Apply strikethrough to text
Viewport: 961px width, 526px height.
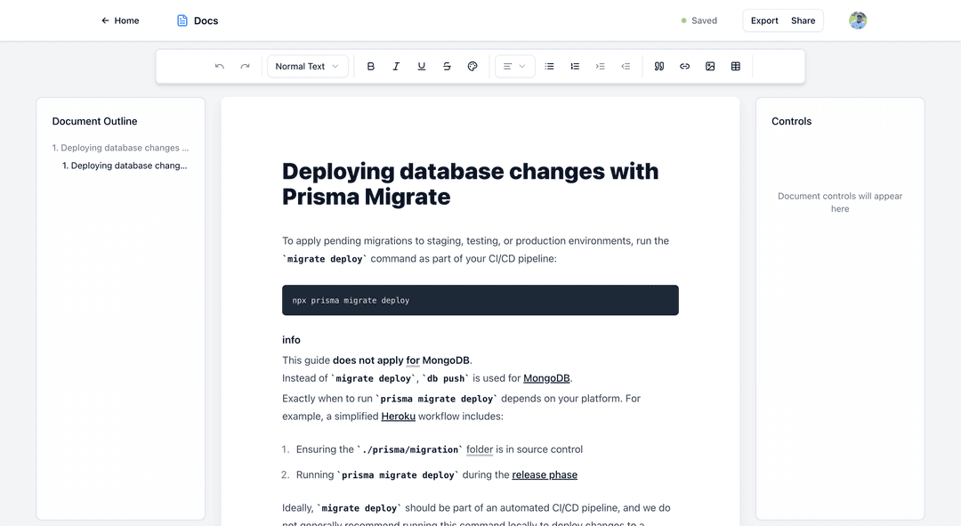447,67
